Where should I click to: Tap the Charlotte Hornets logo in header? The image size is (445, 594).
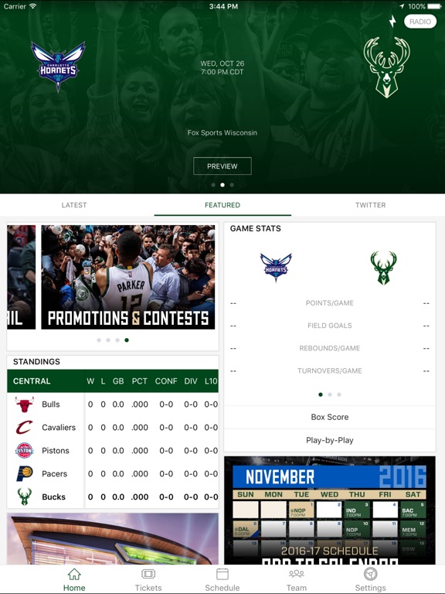click(58, 66)
